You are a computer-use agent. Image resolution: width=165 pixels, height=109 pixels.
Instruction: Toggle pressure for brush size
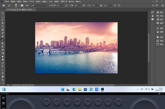[x=115, y=5]
